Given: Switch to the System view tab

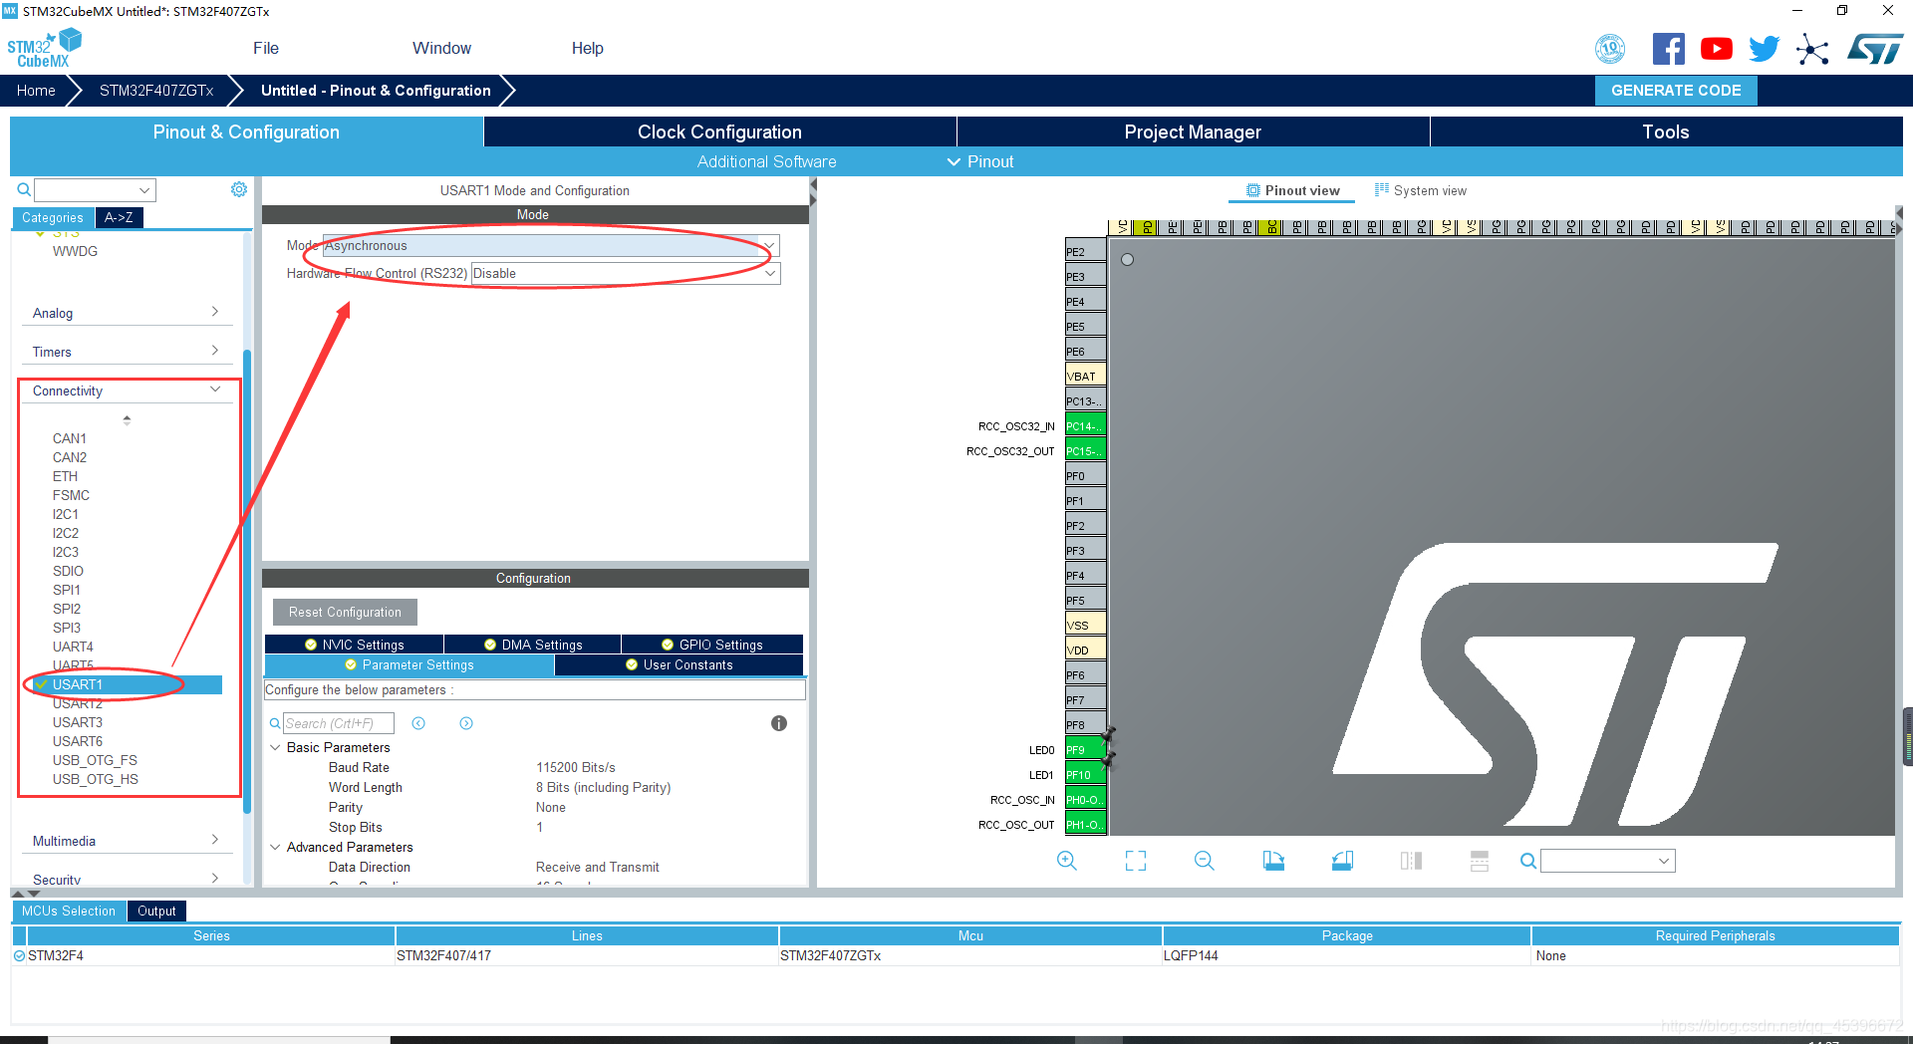Looking at the screenshot, I should [1420, 190].
